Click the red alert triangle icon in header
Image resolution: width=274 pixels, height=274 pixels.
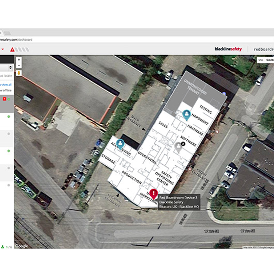coord(12,50)
